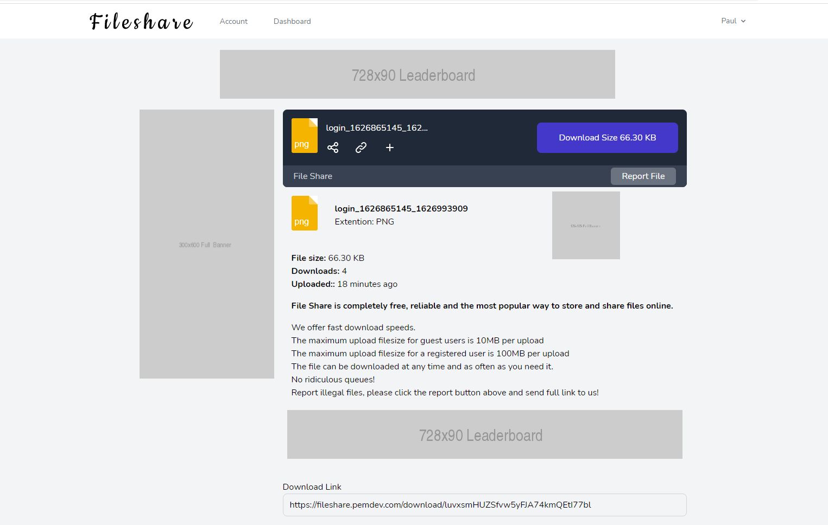The image size is (828, 525).
Task: Click the plus icon in file header
Action: tap(389, 148)
